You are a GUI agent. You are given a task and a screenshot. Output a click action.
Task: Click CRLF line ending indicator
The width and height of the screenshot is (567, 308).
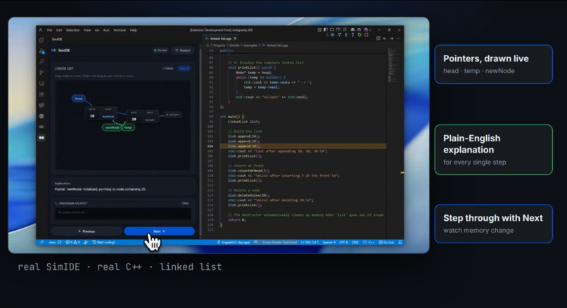pos(355,242)
